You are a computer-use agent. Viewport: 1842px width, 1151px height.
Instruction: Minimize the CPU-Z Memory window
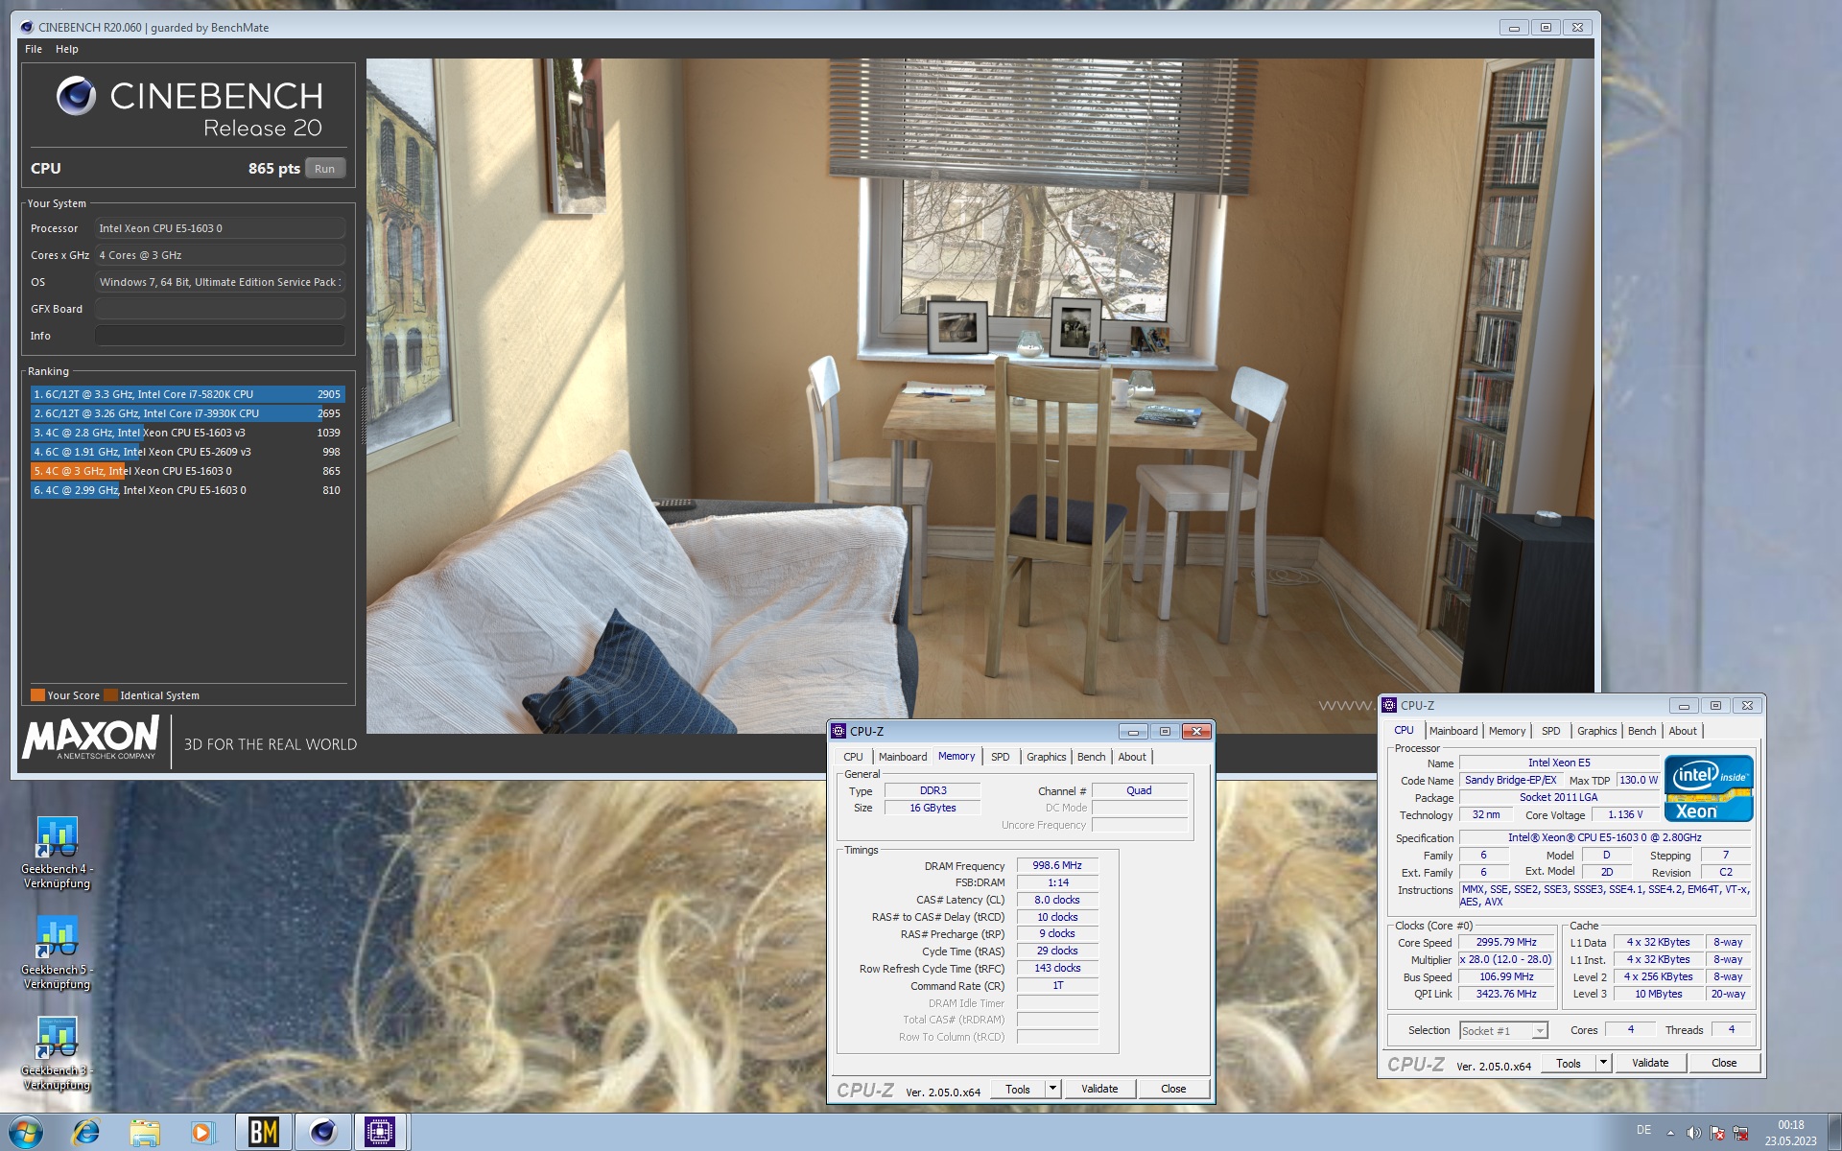pyautogui.click(x=1133, y=732)
